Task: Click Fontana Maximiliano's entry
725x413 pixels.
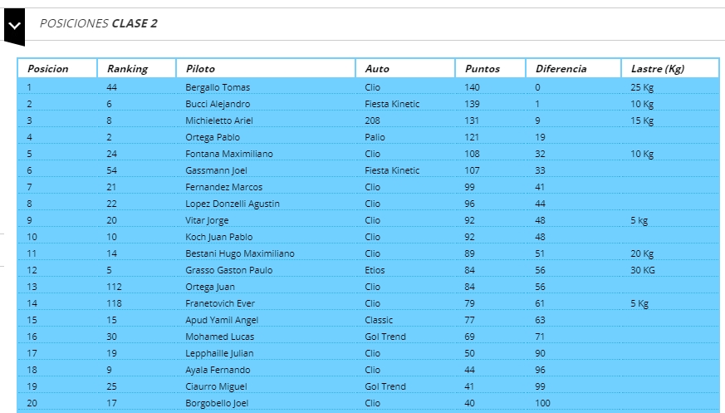Action: [x=229, y=154]
